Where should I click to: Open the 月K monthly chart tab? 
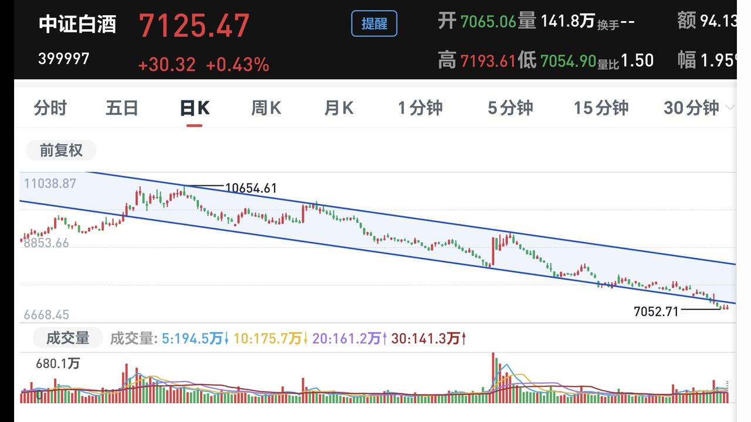click(x=339, y=108)
